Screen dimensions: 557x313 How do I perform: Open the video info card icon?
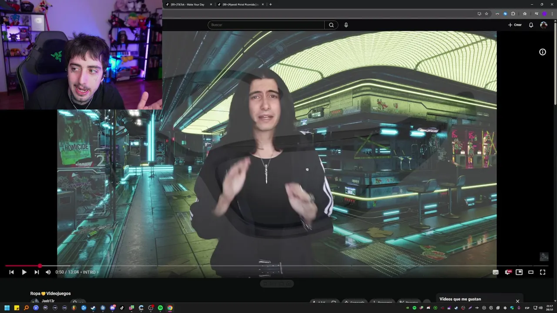(543, 52)
